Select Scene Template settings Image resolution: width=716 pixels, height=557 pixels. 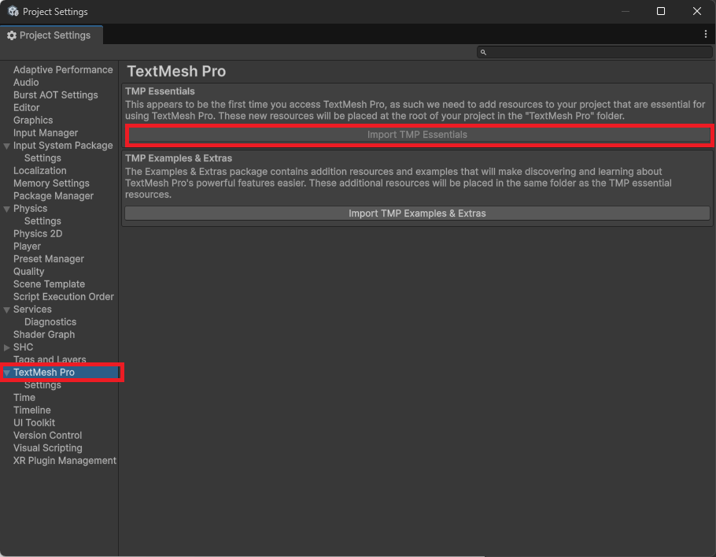[x=49, y=284]
